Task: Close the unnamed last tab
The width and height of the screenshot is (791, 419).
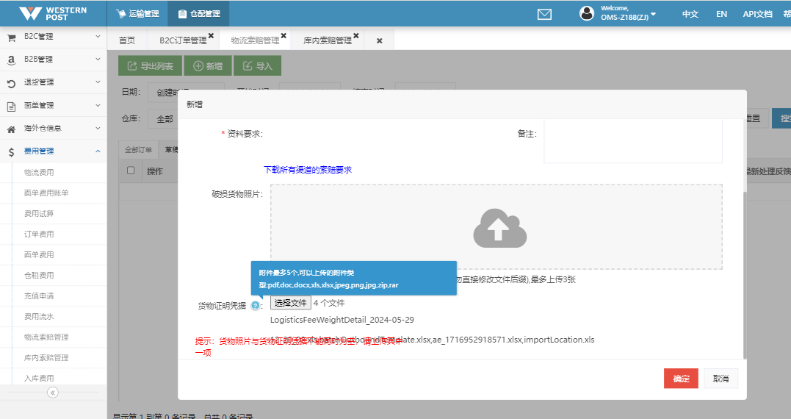Action: [380, 41]
